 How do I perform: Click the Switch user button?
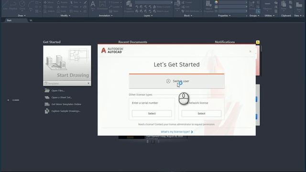176,81
